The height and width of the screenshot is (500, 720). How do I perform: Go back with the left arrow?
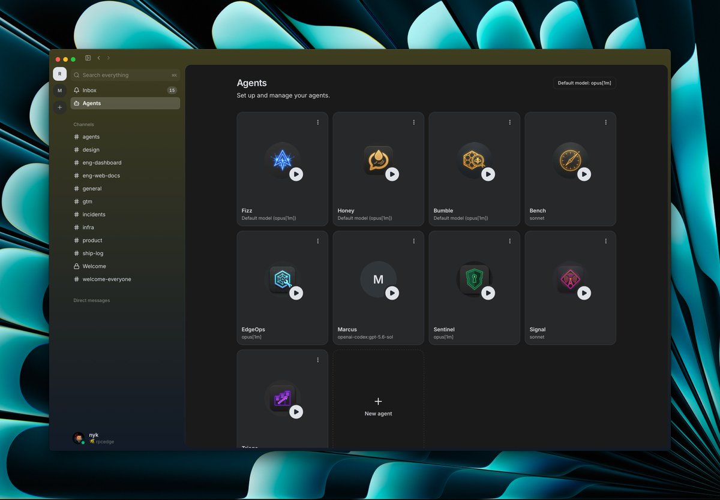98,58
